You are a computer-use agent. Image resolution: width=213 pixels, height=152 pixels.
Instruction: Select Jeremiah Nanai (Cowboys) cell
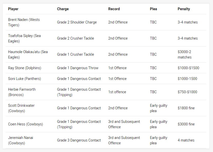(x=21, y=140)
